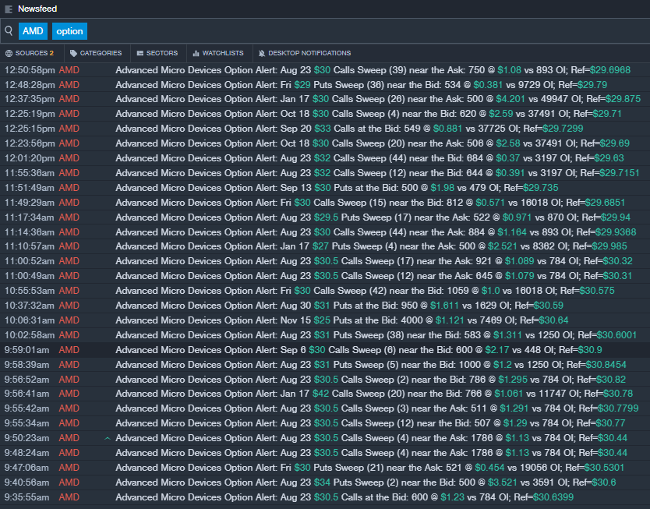Image resolution: width=650 pixels, height=509 pixels.
Task: Click the AMD ticker on the 12:50:58pm row
Action: pyautogui.click(x=69, y=70)
